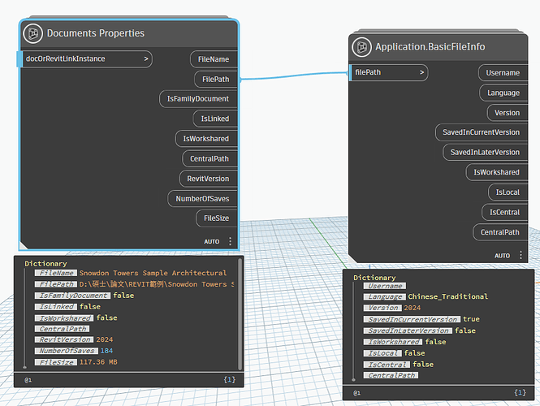The image size is (540, 406).
Task: Click CentralPath output on BasicFileInfo node
Action: click(x=500, y=232)
